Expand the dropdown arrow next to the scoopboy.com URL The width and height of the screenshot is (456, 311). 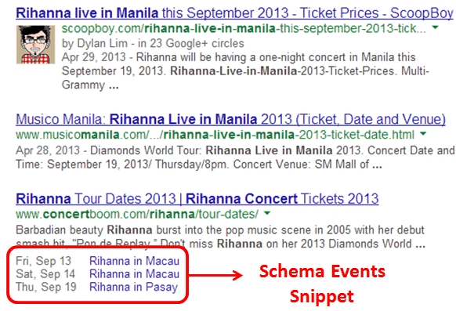pyautogui.click(x=435, y=28)
